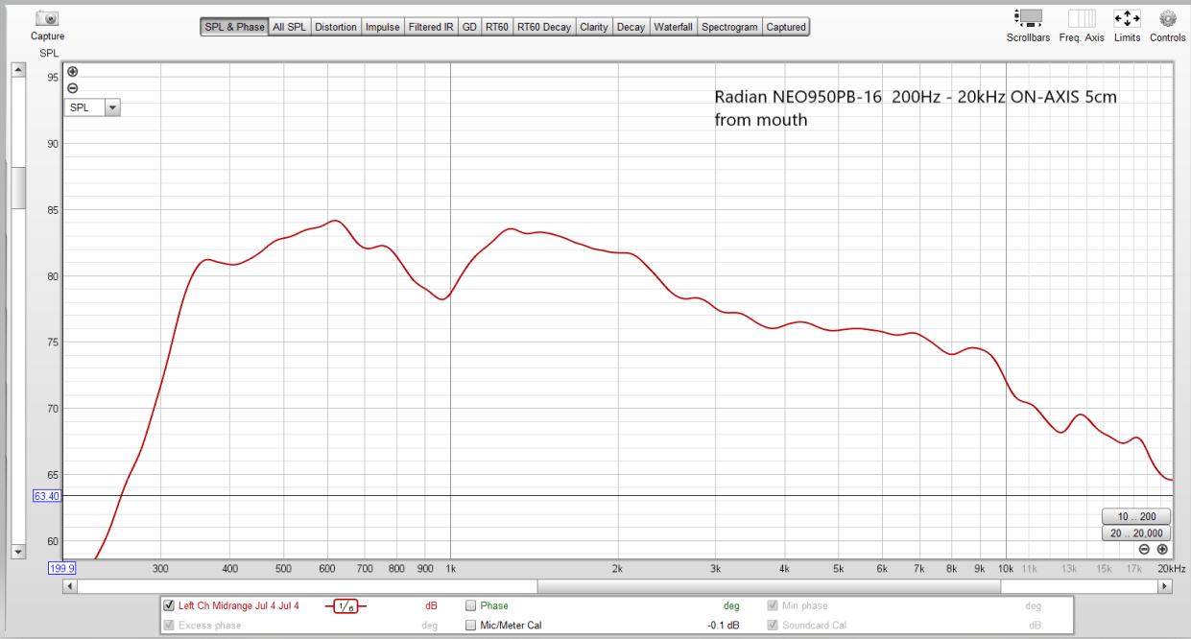Image resolution: width=1191 pixels, height=639 pixels.
Task: Open the Clarity tab
Action: click(594, 27)
